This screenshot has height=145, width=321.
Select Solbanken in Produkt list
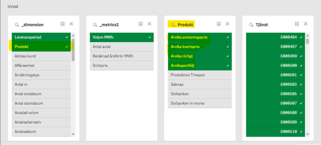(x=200, y=94)
